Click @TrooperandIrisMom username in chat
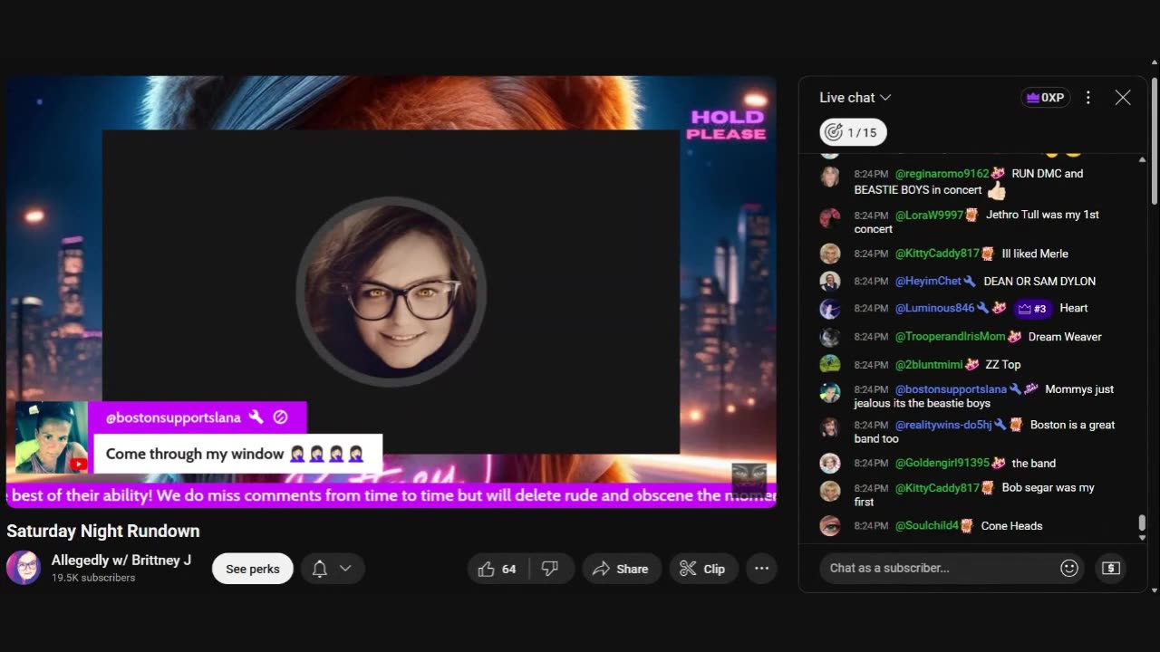Screen dimensions: 1160x652 click(x=950, y=337)
